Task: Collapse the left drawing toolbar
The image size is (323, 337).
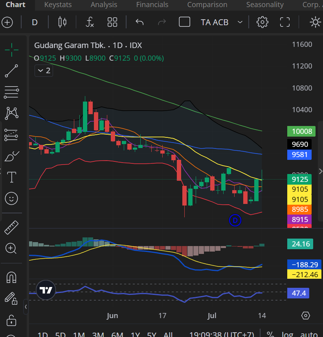Action: tap(26, 307)
